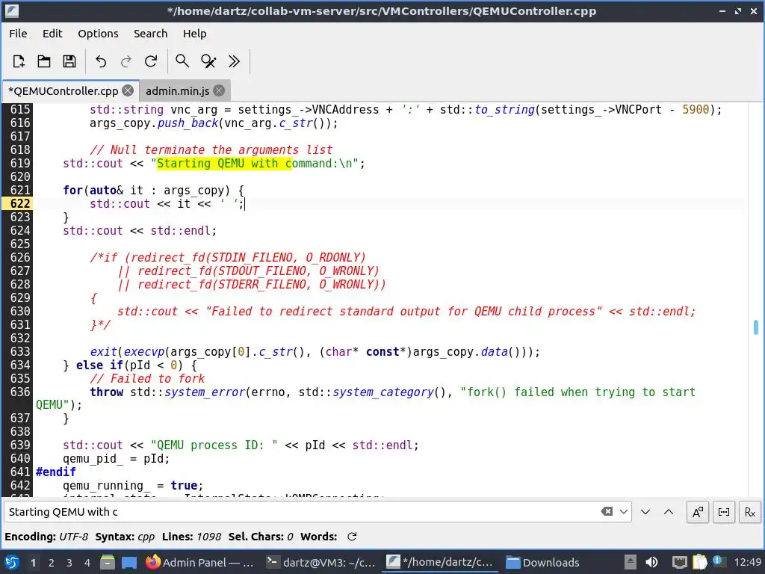Open the Options menu

98,34
